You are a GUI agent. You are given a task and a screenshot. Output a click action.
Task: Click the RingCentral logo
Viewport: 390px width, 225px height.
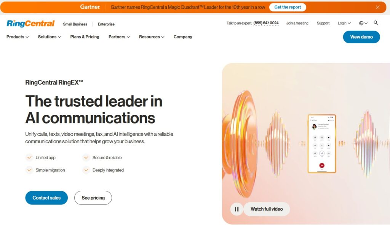coord(30,24)
